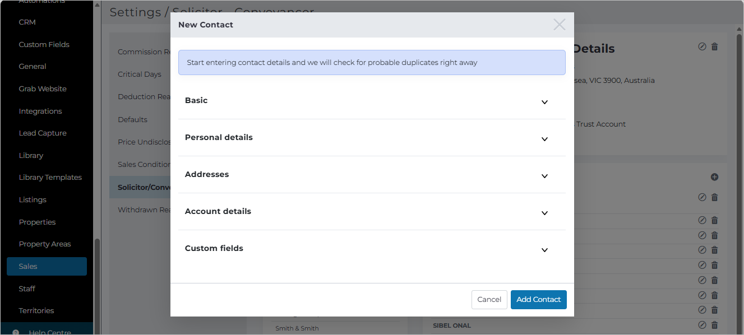Close the New Contact dialog

click(x=559, y=24)
